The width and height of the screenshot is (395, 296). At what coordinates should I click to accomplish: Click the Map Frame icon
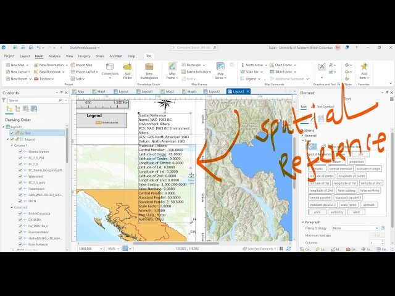(172, 67)
